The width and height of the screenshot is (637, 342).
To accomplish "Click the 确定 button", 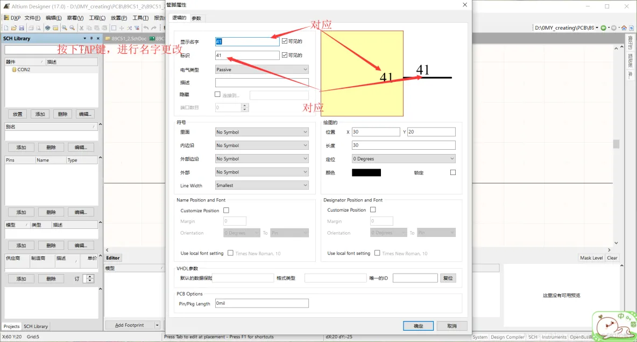I will point(418,326).
